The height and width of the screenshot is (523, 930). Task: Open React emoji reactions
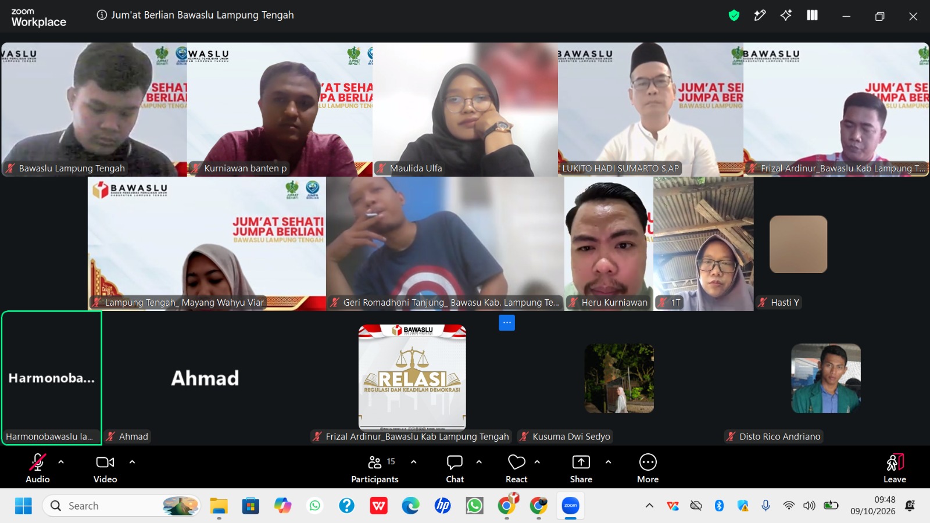tap(516, 468)
